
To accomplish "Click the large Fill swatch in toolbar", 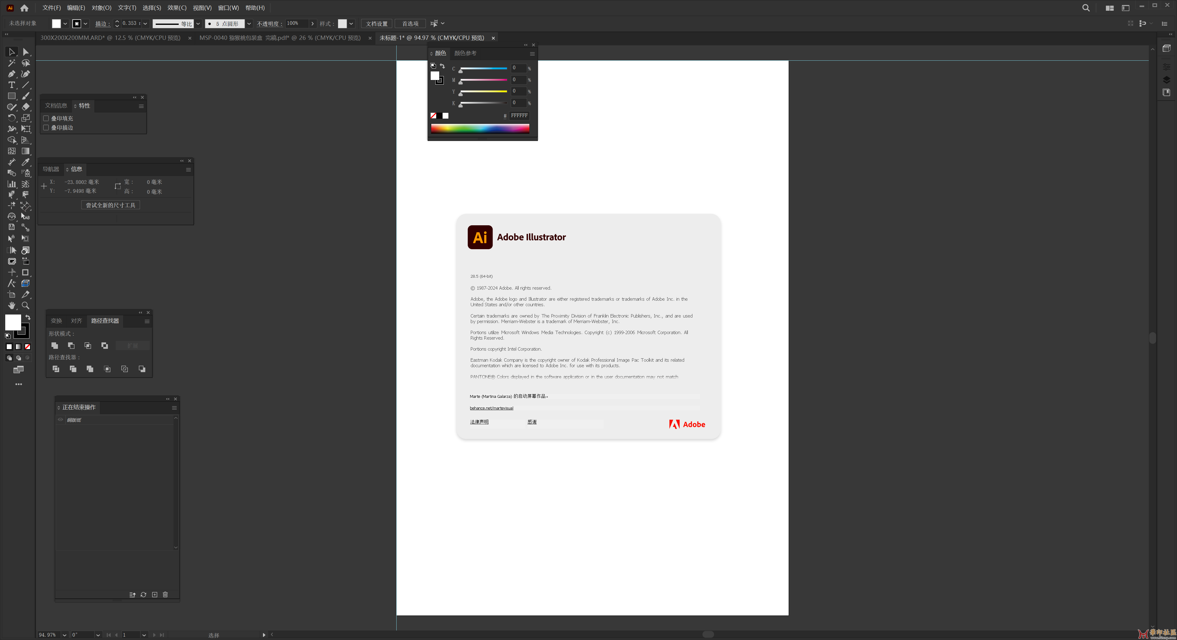I will tap(13, 322).
